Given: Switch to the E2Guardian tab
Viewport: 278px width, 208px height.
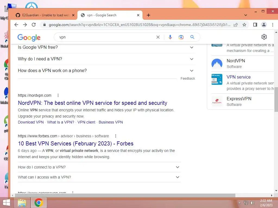Looking at the screenshot, I should (45, 15).
